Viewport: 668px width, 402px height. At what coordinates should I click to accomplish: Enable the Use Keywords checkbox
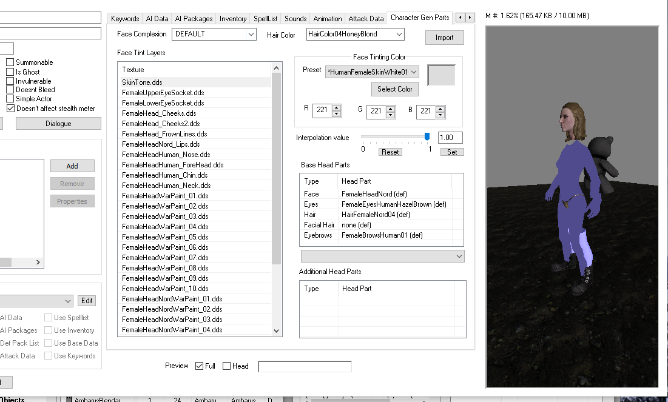(x=48, y=355)
